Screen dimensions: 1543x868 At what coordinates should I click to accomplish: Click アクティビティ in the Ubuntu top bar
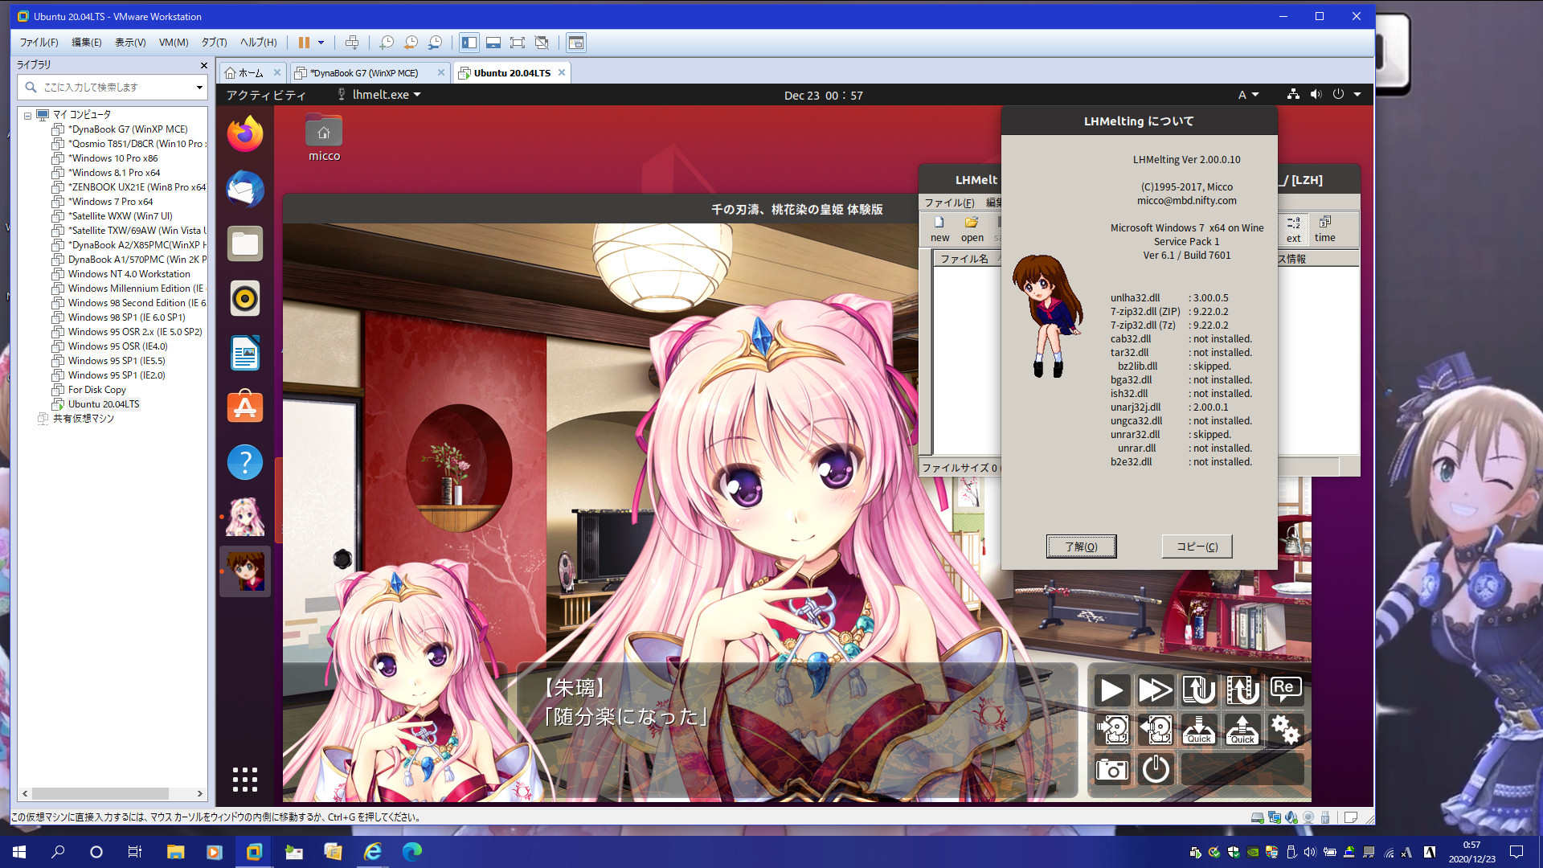point(266,95)
